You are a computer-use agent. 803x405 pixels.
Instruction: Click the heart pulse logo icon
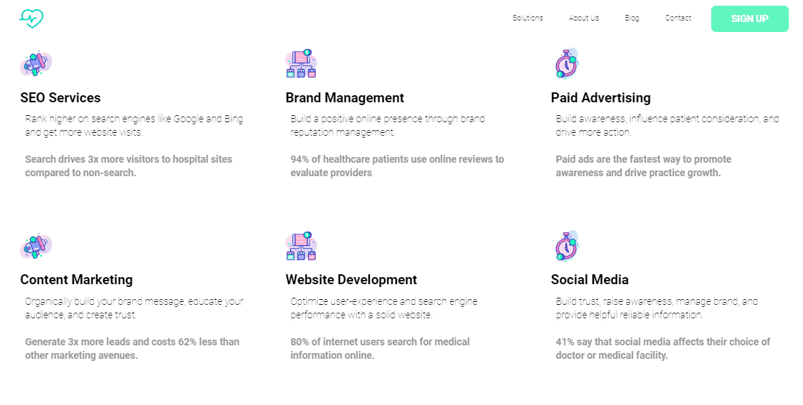[x=31, y=18]
